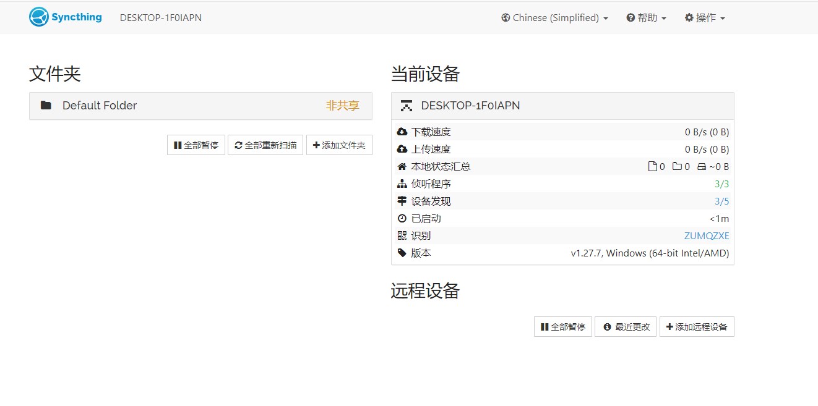Click the upload speed cloud icon
The height and width of the screenshot is (406, 818).
[403, 149]
